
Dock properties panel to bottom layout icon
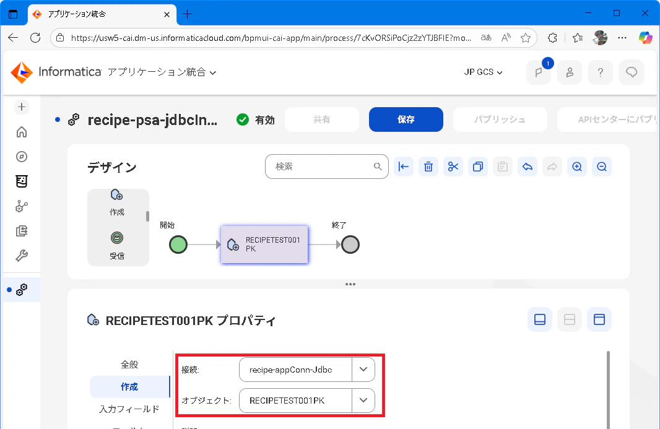tap(540, 319)
